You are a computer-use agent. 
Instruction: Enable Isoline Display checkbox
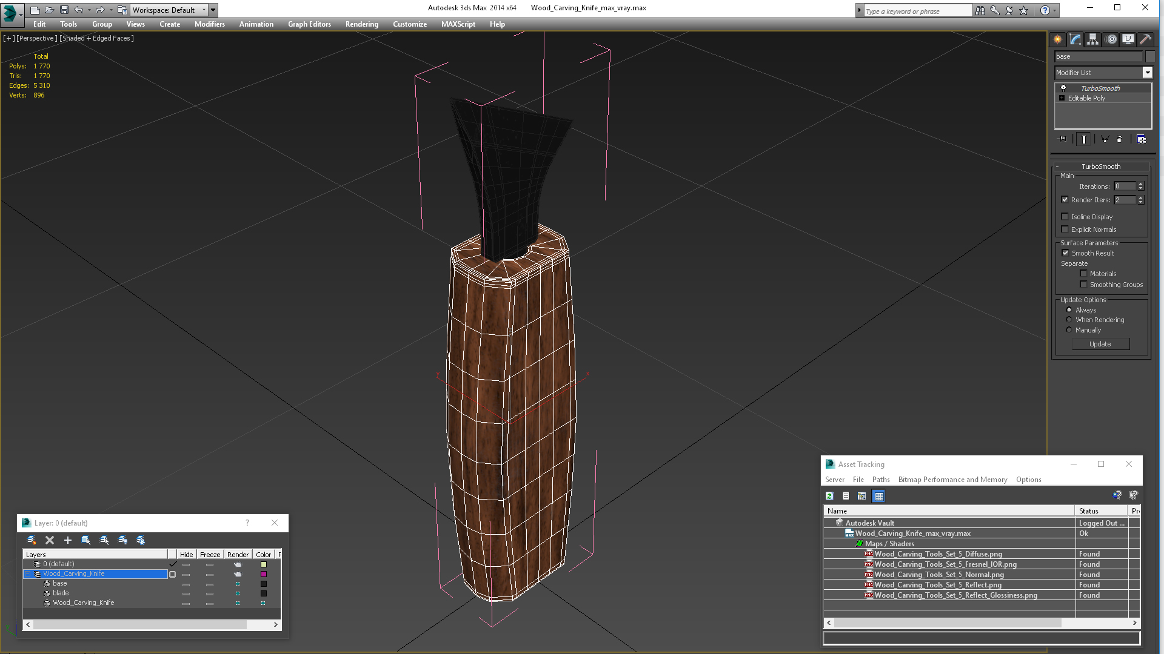point(1065,217)
